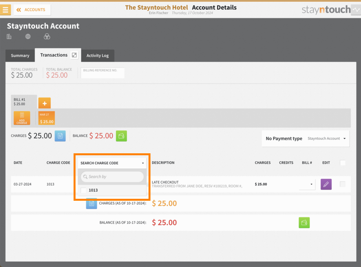The height and width of the screenshot is (267, 361).
Task: Click the Search by input field
Action: tap(112, 176)
